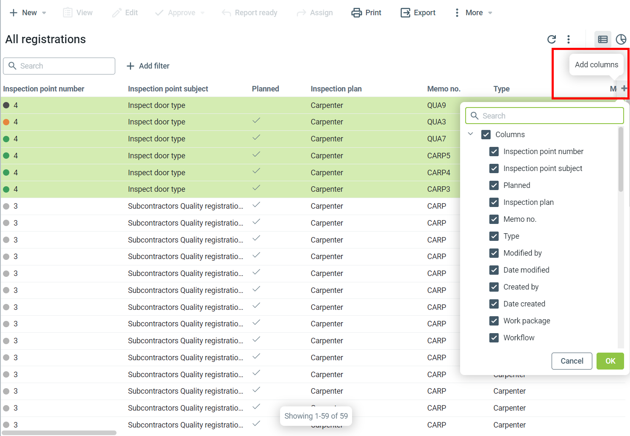This screenshot has width=630, height=436.
Task: Click the Inspection point subject header
Action: (x=168, y=89)
